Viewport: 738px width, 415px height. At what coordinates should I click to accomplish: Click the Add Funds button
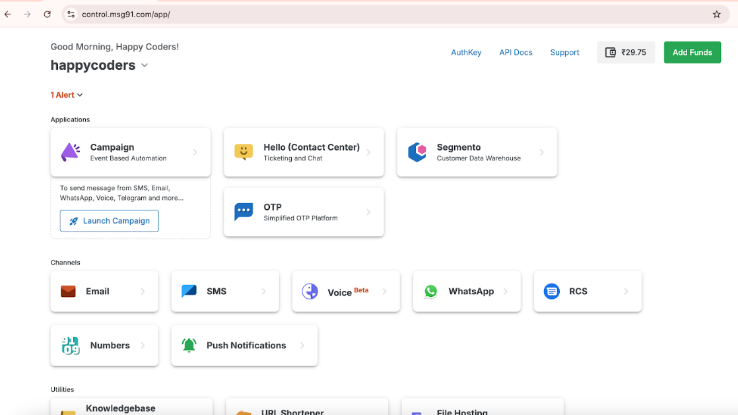(x=692, y=52)
